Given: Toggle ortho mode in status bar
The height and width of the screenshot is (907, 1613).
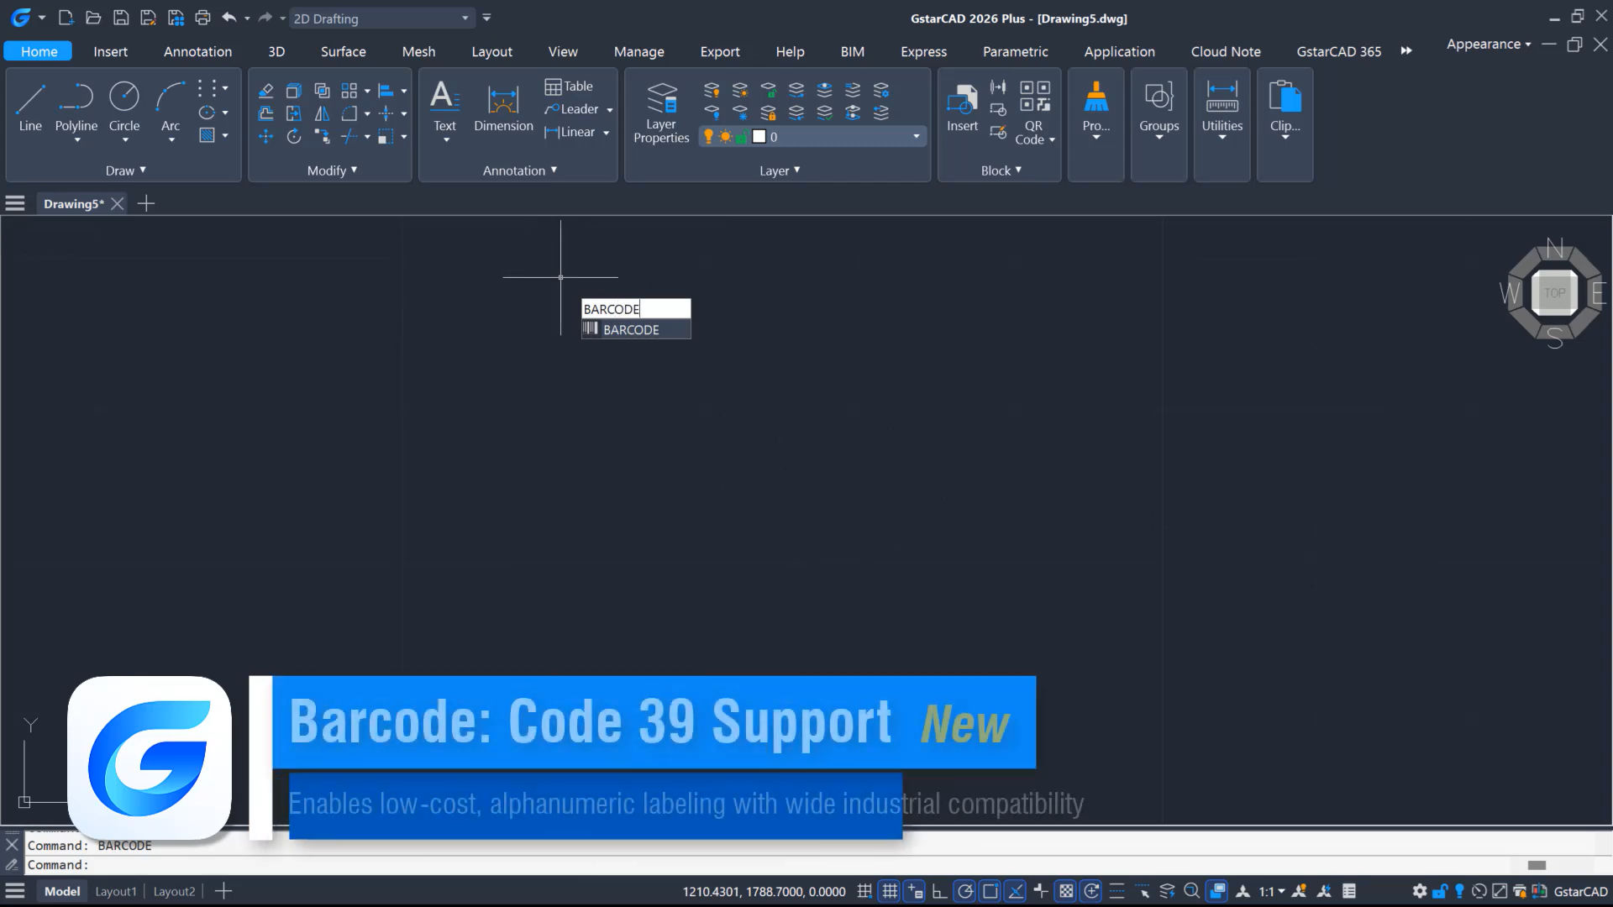Looking at the screenshot, I should click(940, 891).
